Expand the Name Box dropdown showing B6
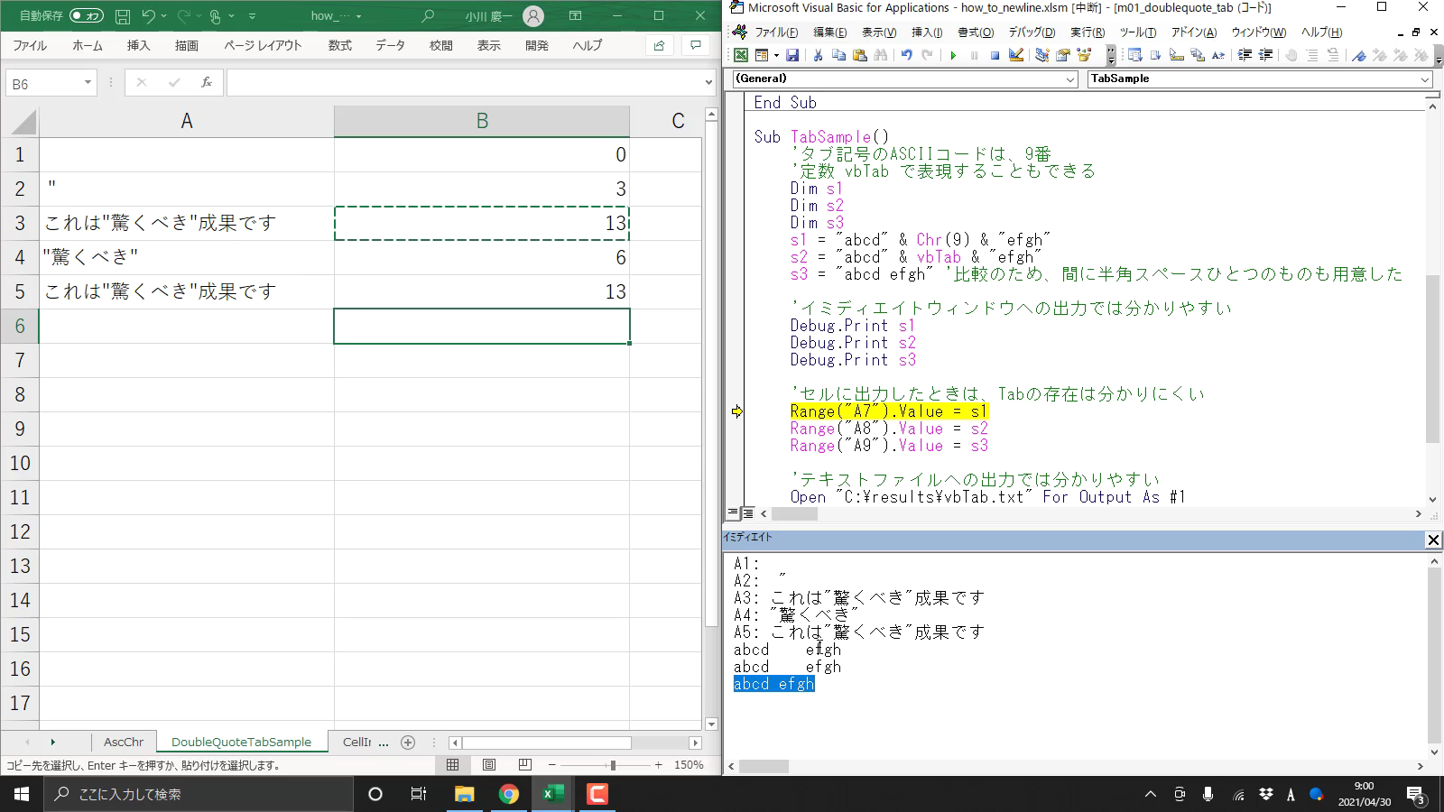 point(88,83)
